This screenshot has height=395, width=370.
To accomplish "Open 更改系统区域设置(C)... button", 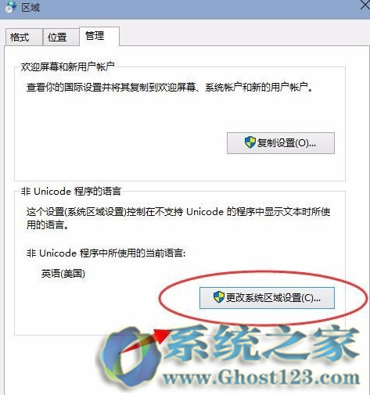I will (x=267, y=298).
